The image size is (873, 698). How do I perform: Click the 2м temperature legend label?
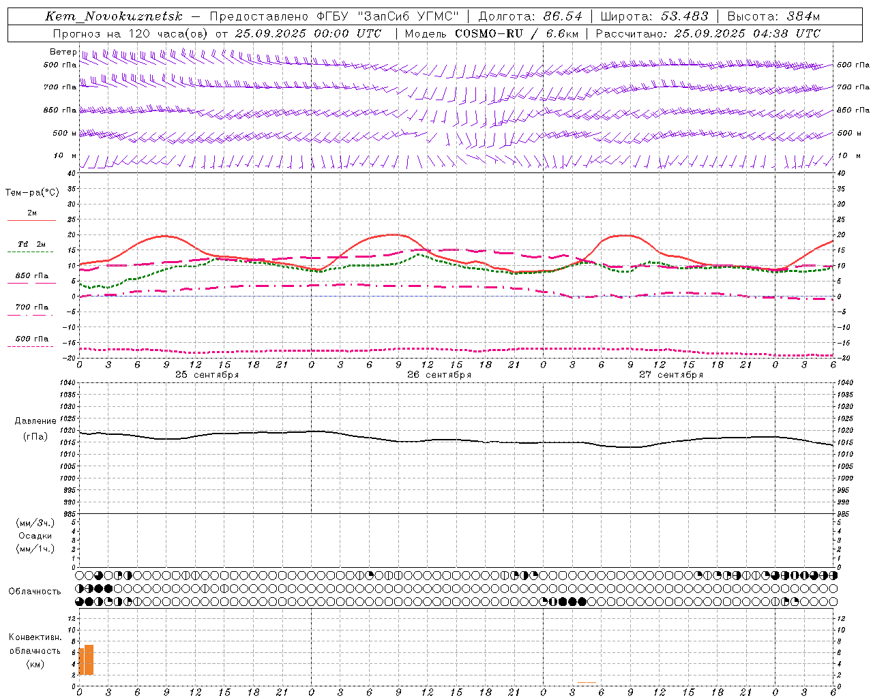click(x=32, y=213)
